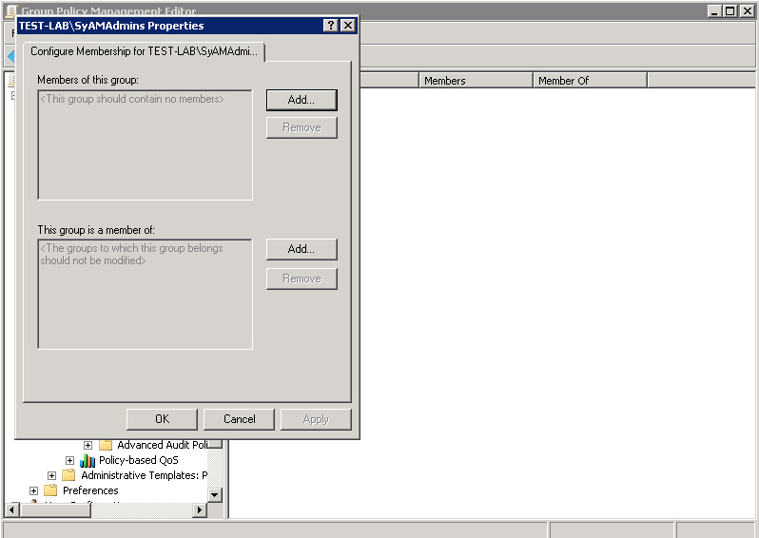Click the Member Of column header
Screen dimensions: 759x538
tap(590, 81)
